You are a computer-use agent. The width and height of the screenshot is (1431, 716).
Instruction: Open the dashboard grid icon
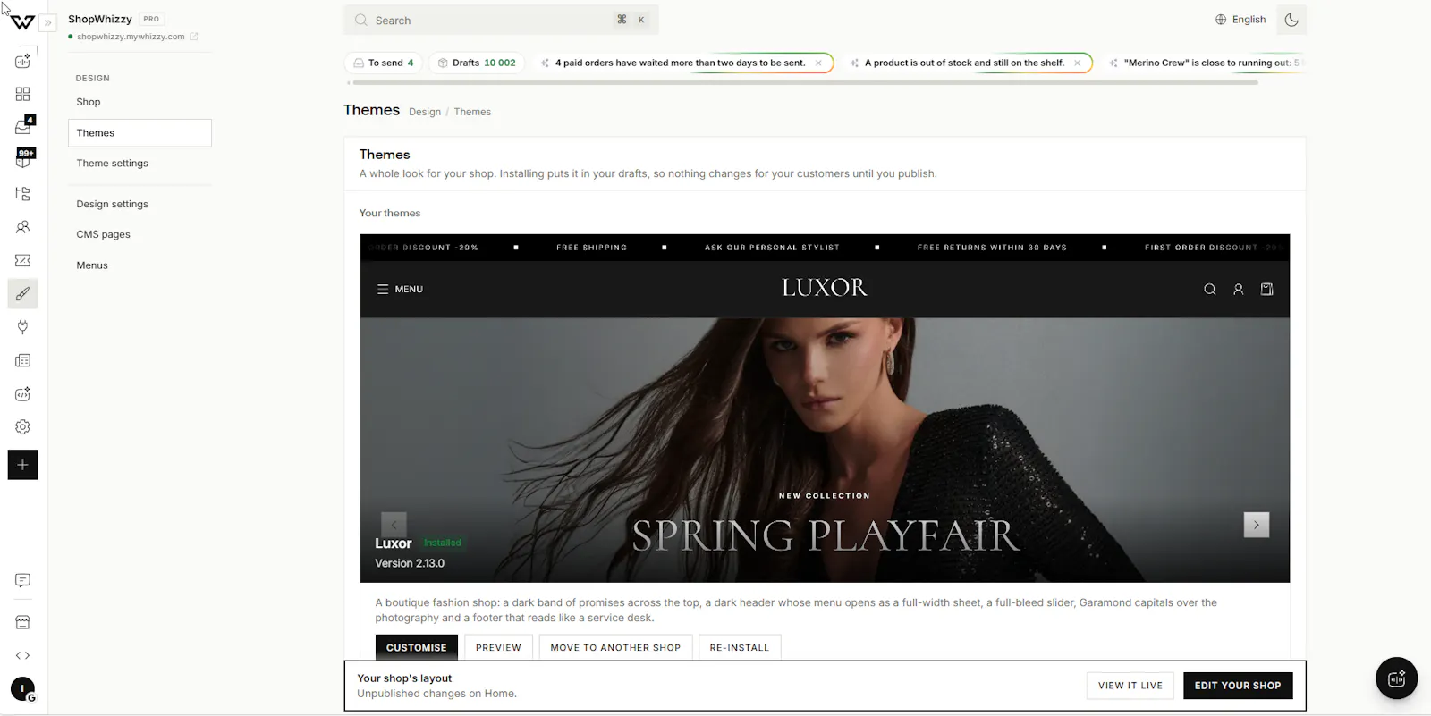(x=22, y=94)
